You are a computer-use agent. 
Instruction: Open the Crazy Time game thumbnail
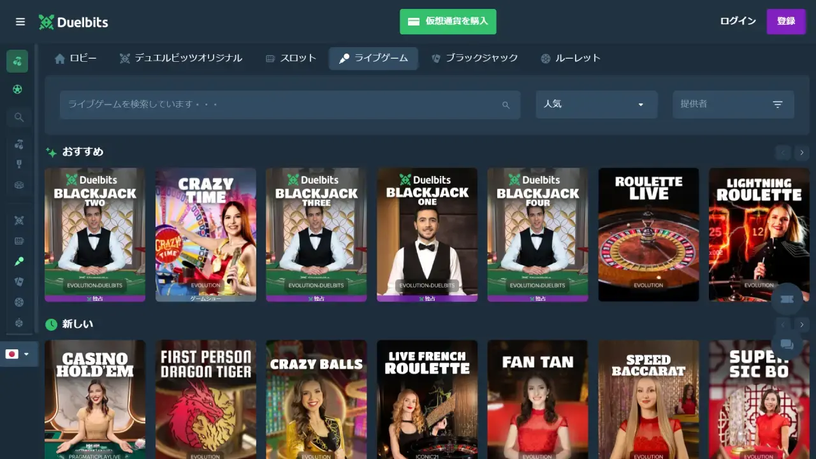pos(206,234)
